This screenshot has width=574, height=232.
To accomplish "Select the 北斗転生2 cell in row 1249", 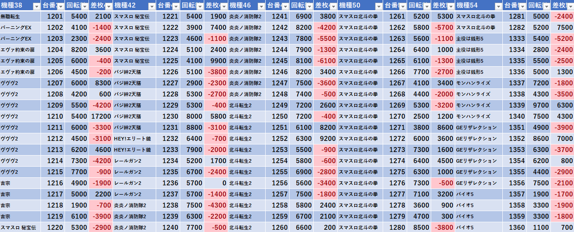I will pyautogui.click(x=247, y=105).
